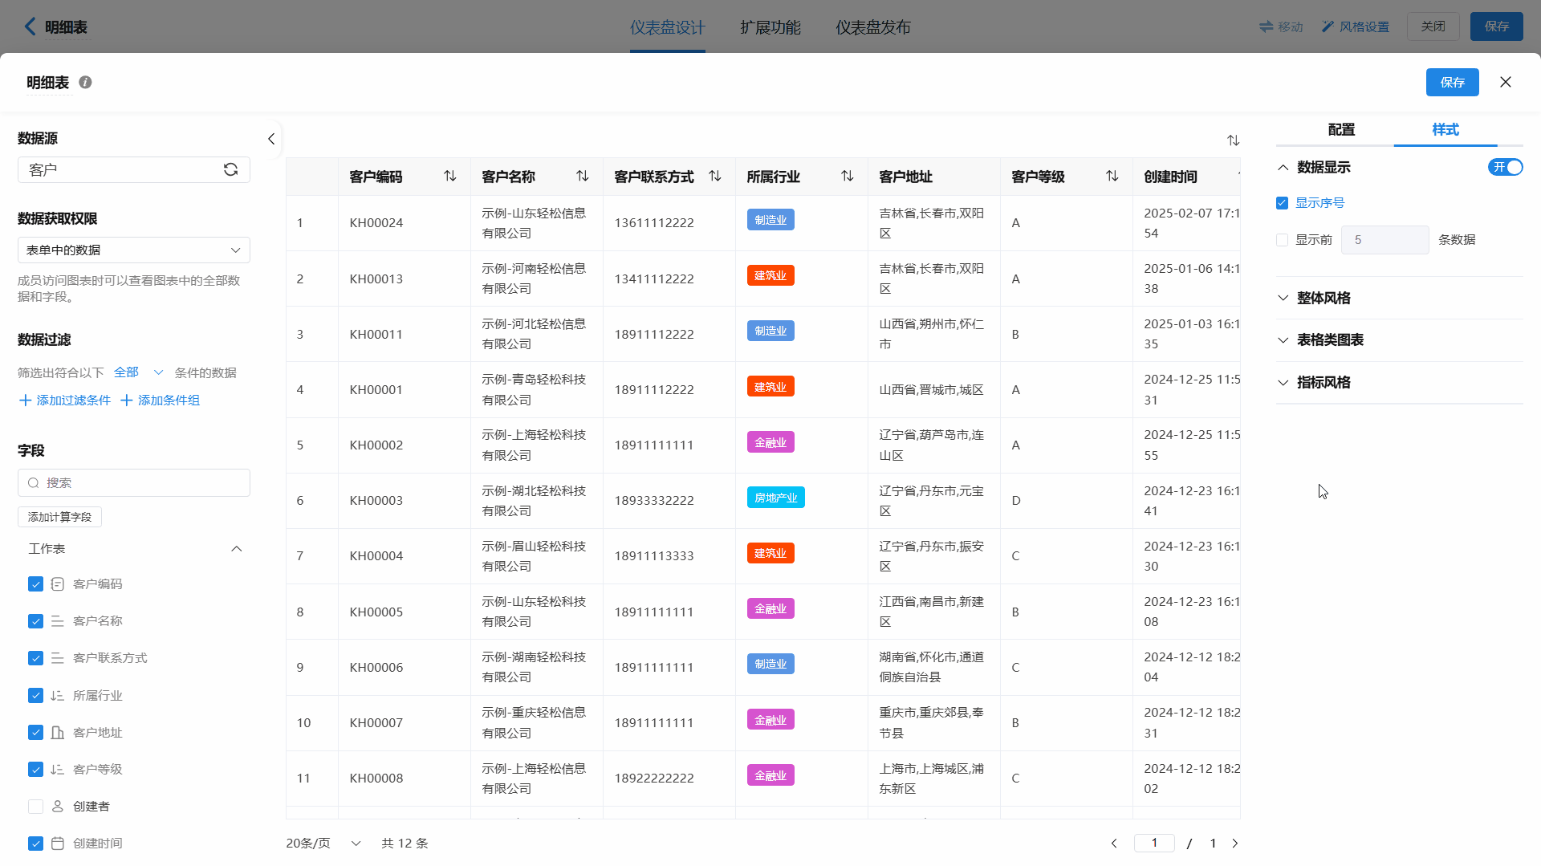The image size is (1541, 866).
Task: Click the info icon next to 明细表 title
Action: coord(85,82)
